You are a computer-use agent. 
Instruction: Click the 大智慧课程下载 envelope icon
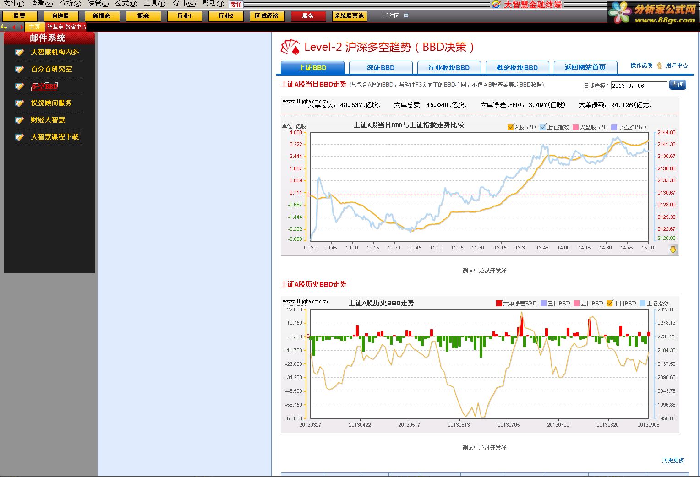19,137
